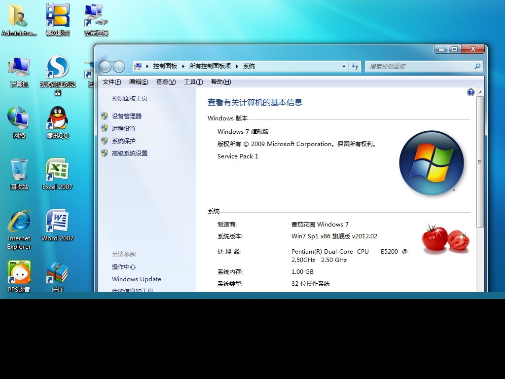Click the text "Windows 7 旗舰版"
This screenshot has height=379, width=505.
click(243, 131)
